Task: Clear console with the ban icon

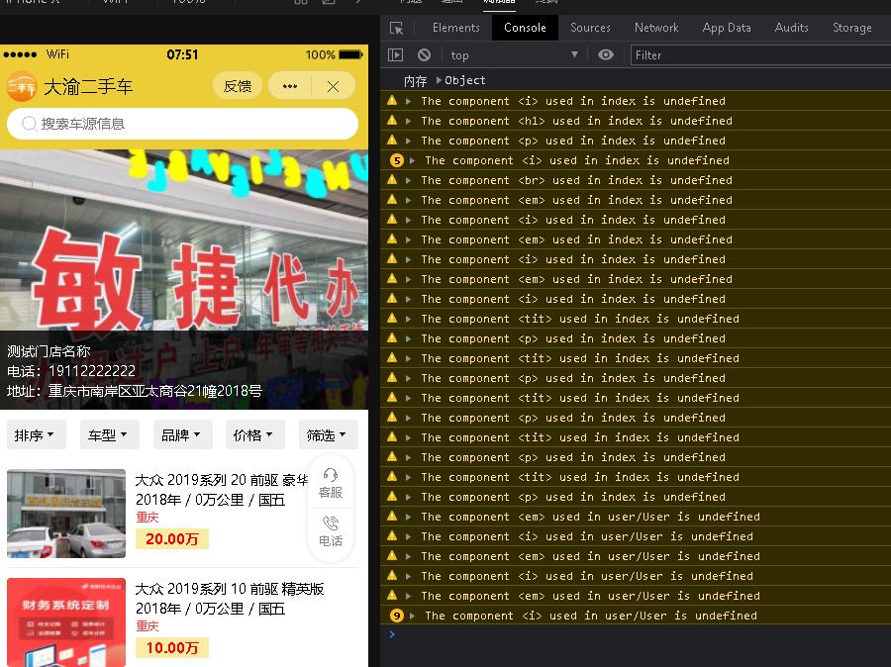Action: click(x=424, y=55)
